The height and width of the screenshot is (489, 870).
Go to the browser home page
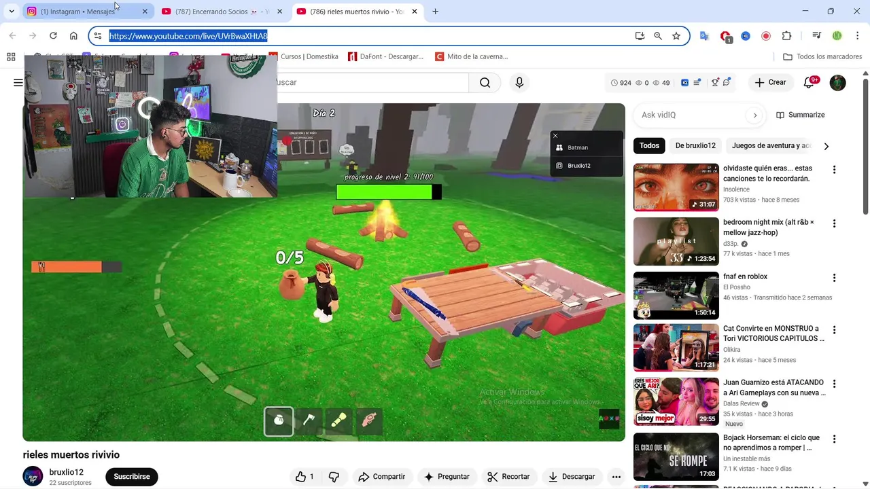tap(73, 36)
